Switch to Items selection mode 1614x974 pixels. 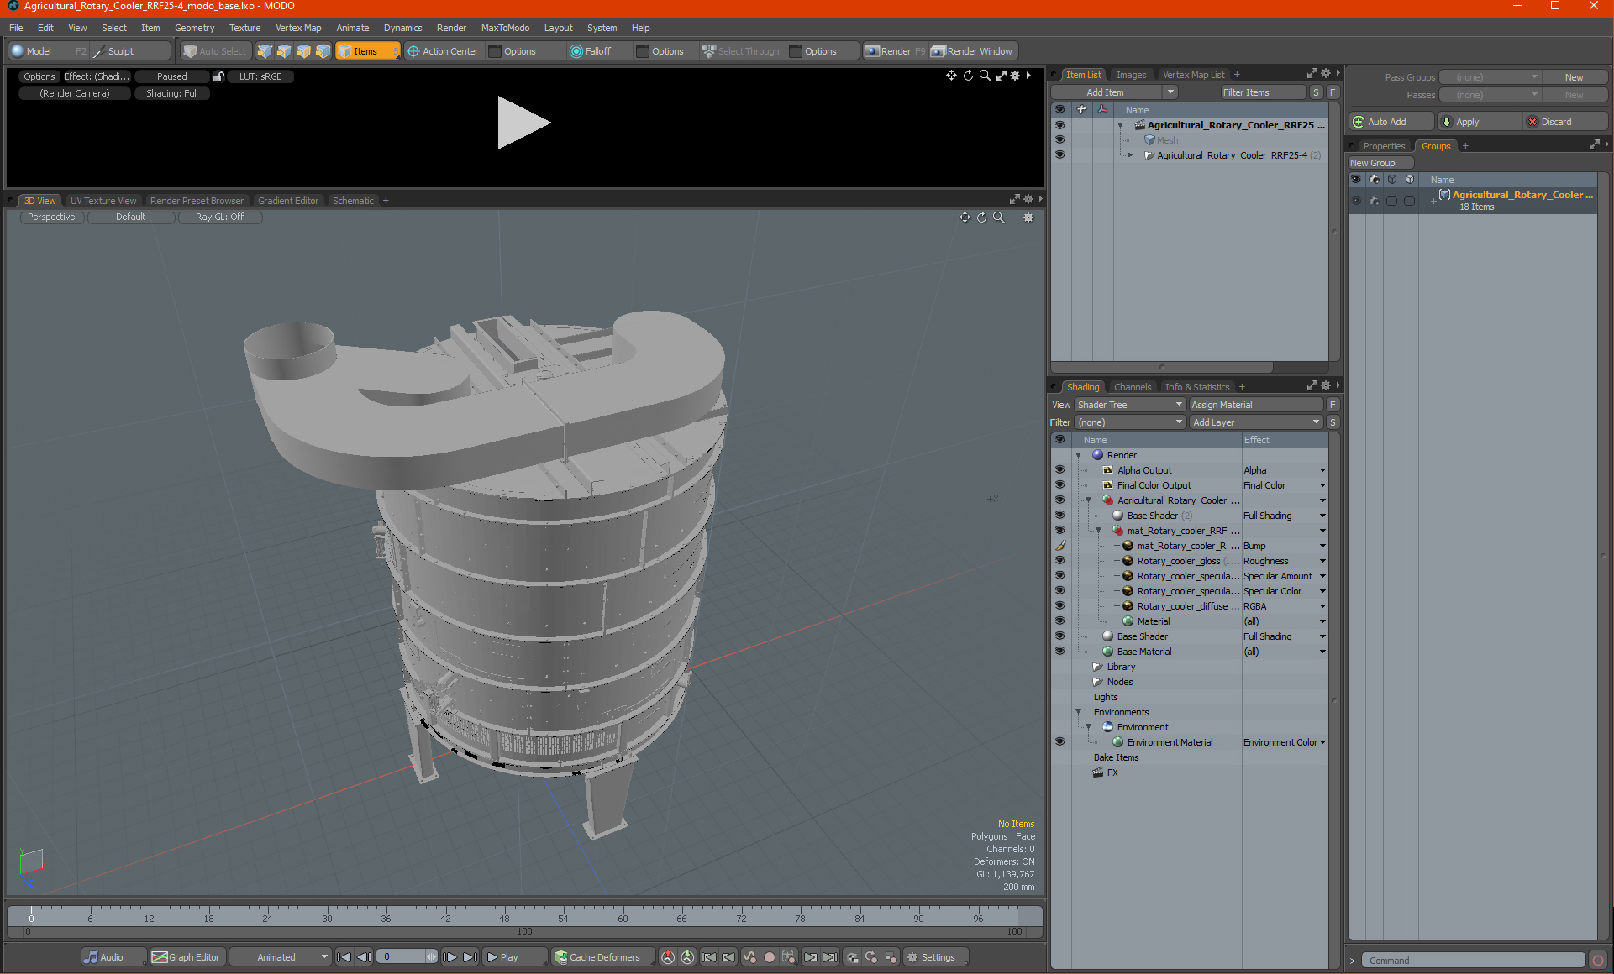click(367, 51)
